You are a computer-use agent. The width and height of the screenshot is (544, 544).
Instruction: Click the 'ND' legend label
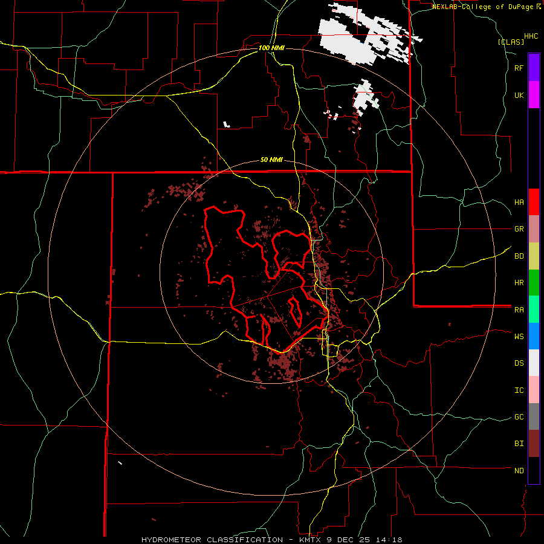pos(519,470)
